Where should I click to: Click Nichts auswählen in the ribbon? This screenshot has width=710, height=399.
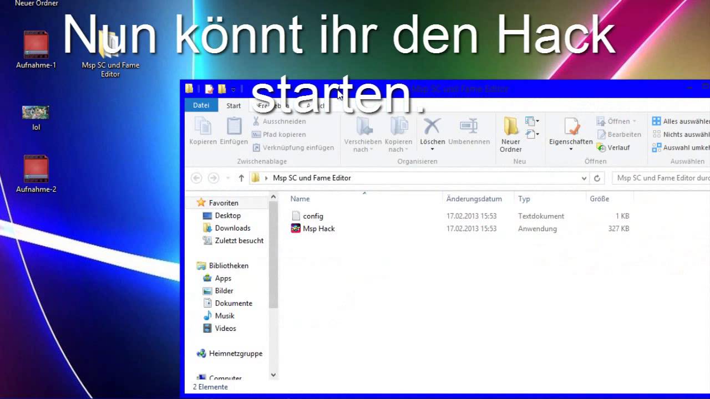(x=681, y=135)
